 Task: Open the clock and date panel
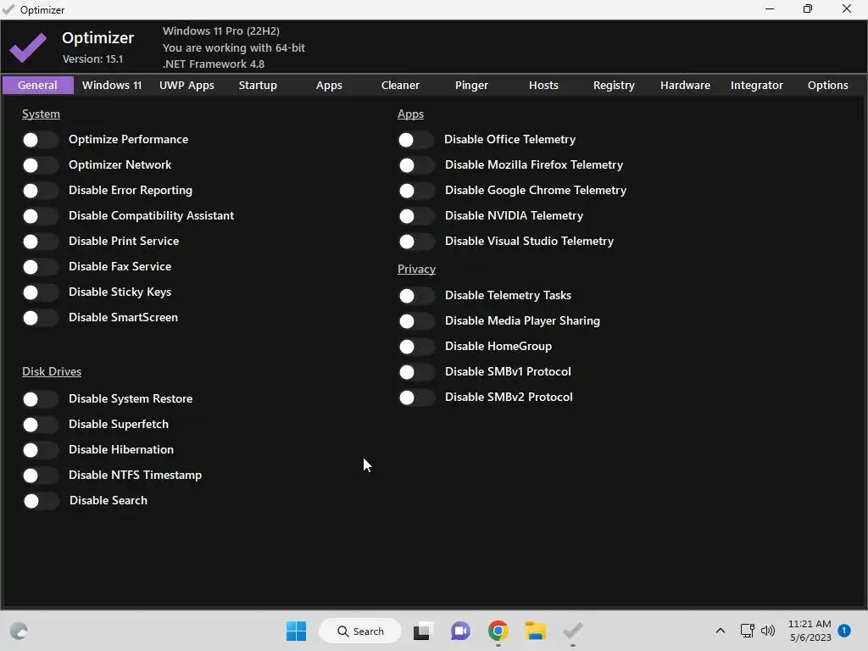click(x=810, y=631)
